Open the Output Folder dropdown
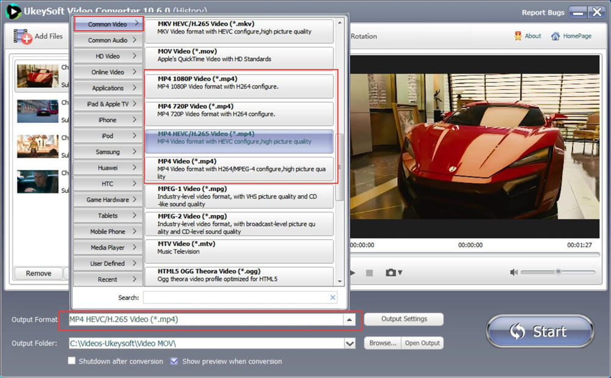This screenshot has width=611, height=378. pos(349,343)
